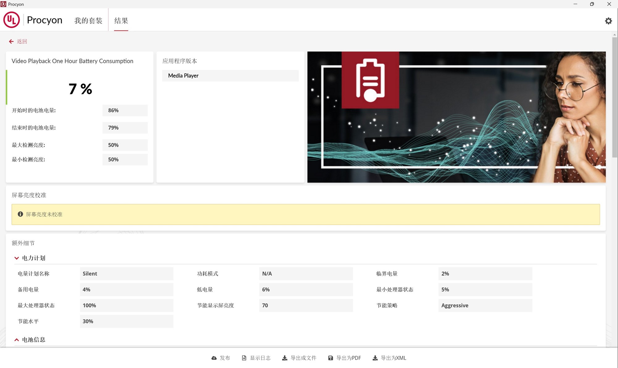Image resolution: width=618 pixels, height=368 pixels.
Task: Click the 返回 link to go back
Action: [x=23, y=41]
